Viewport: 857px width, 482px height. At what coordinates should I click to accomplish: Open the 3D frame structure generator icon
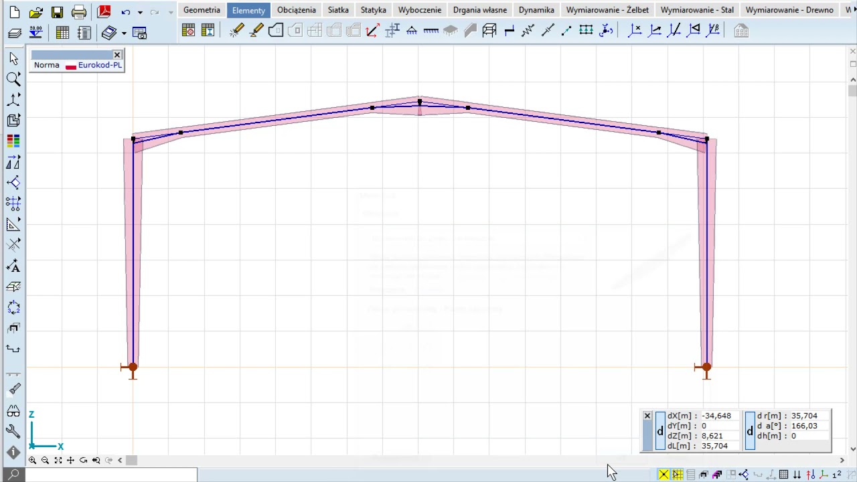point(489,30)
